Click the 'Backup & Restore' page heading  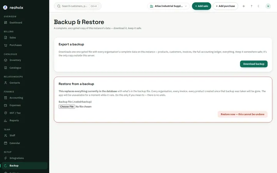[79, 22]
